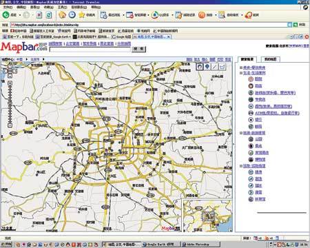The height and width of the screenshot is (248, 310).
Task: Click the magnifier-on-page toolbar icon
Action: (222, 15)
